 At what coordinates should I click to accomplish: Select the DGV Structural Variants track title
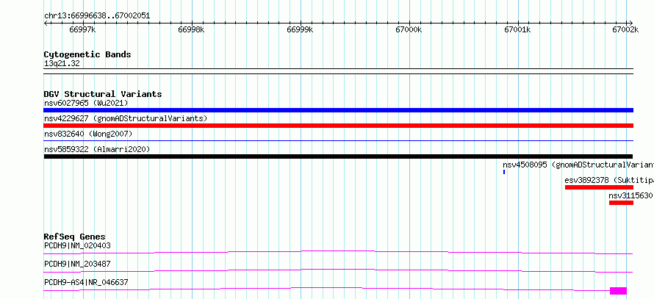point(103,94)
